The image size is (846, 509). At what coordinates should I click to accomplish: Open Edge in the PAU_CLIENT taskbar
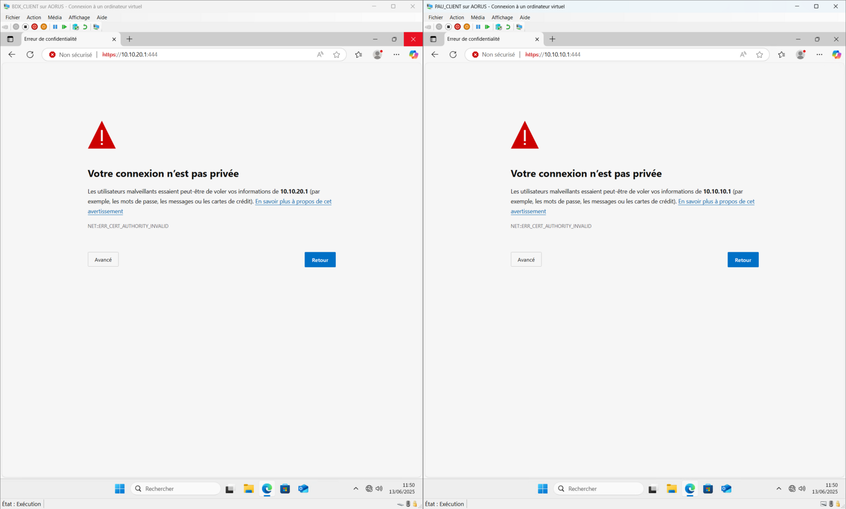click(x=689, y=488)
